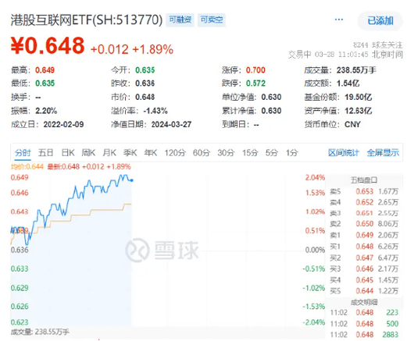Select the 年K chart tab
Viewport: 407px width, 341px height.
click(151, 153)
